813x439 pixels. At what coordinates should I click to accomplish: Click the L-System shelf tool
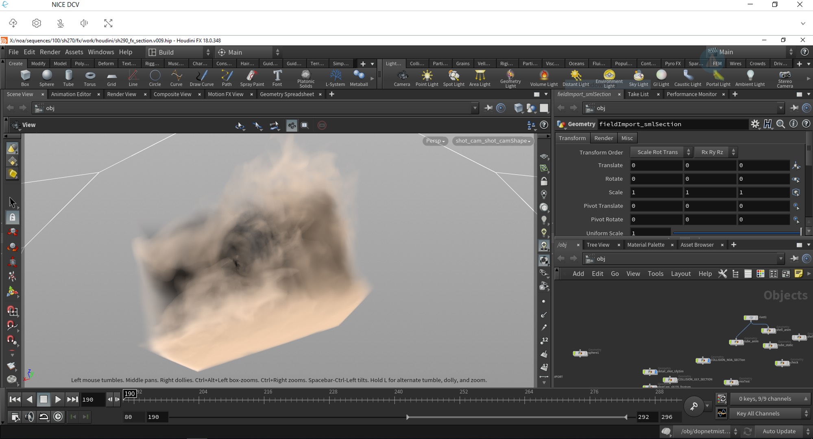click(335, 78)
